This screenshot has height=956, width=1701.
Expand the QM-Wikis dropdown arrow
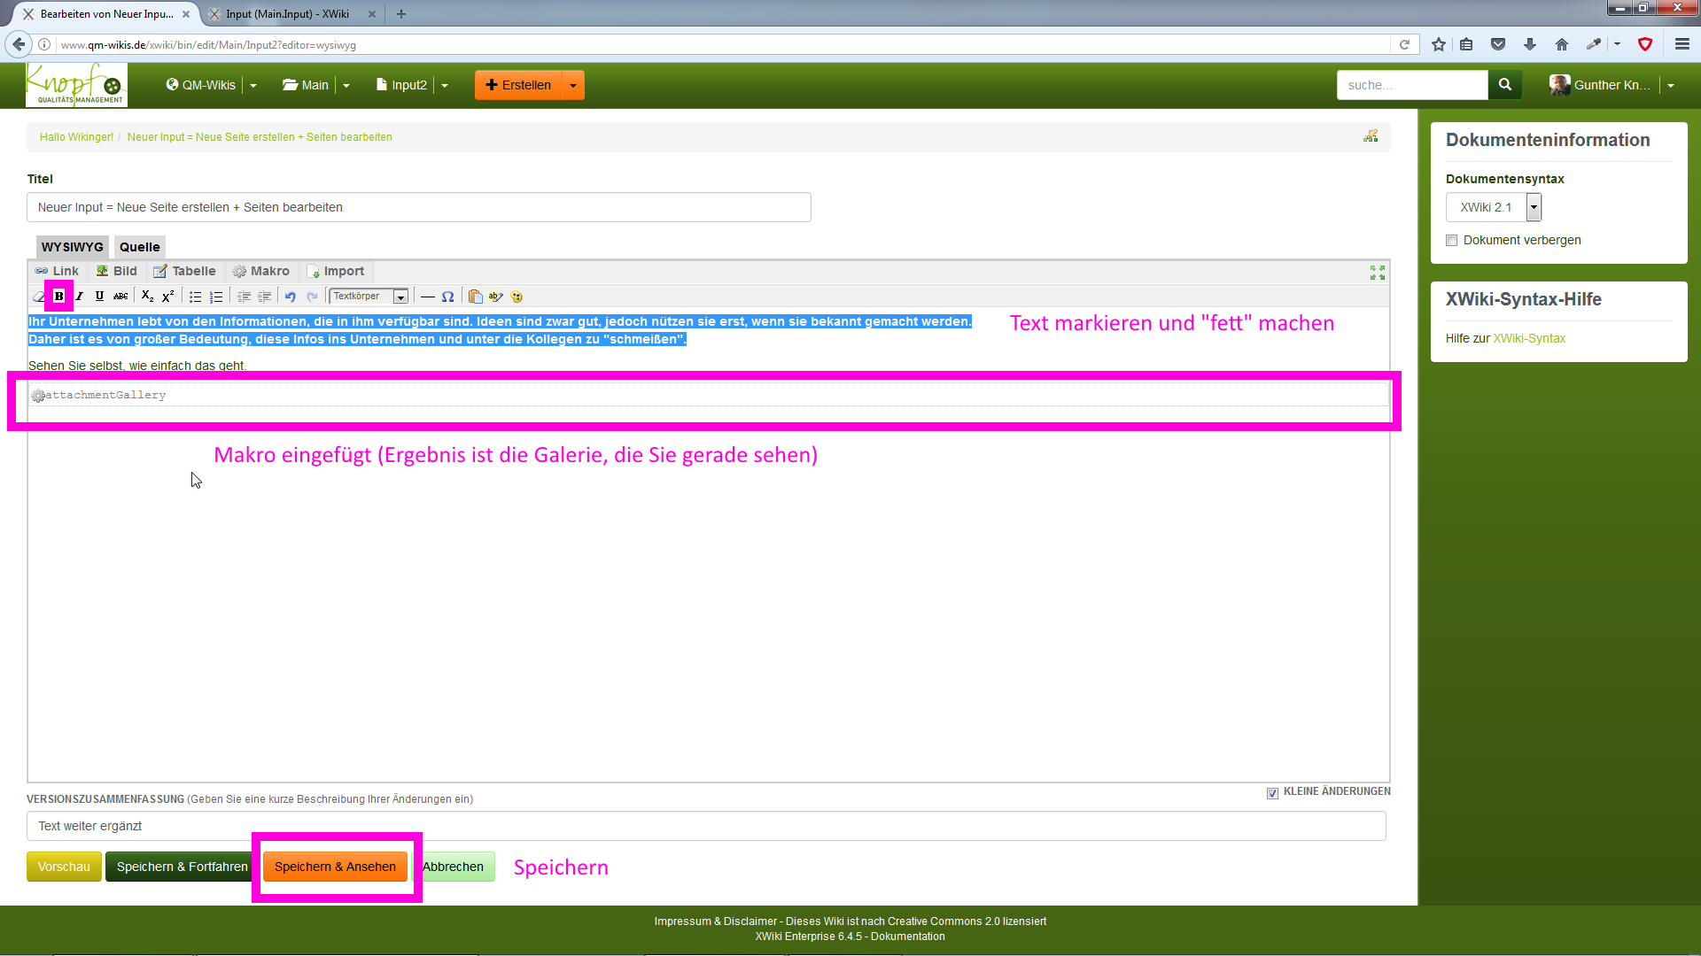pos(253,86)
